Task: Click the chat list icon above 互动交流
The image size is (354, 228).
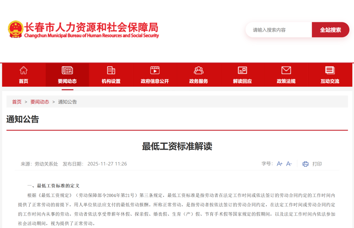Action: (x=330, y=70)
